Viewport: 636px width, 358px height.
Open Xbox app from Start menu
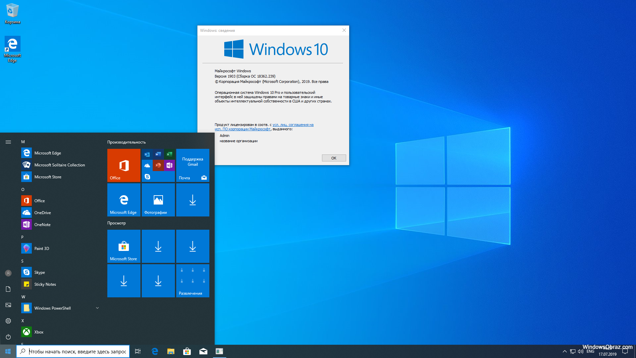(x=39, y=332)
